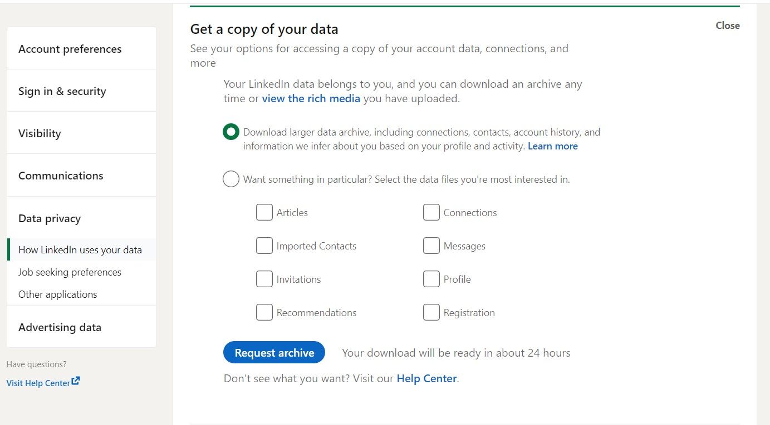Expand the Visibility settings section
This screenshot has height=425, width=770.
40,133
